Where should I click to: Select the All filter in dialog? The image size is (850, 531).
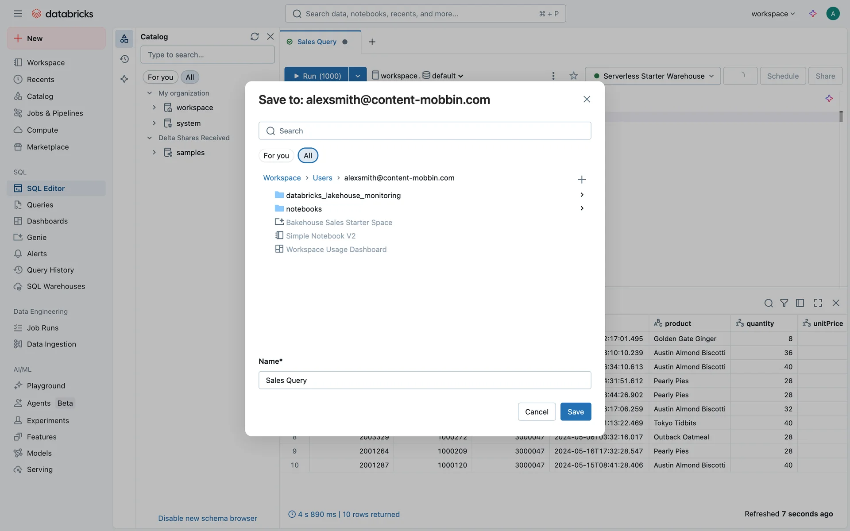[308, 155]
